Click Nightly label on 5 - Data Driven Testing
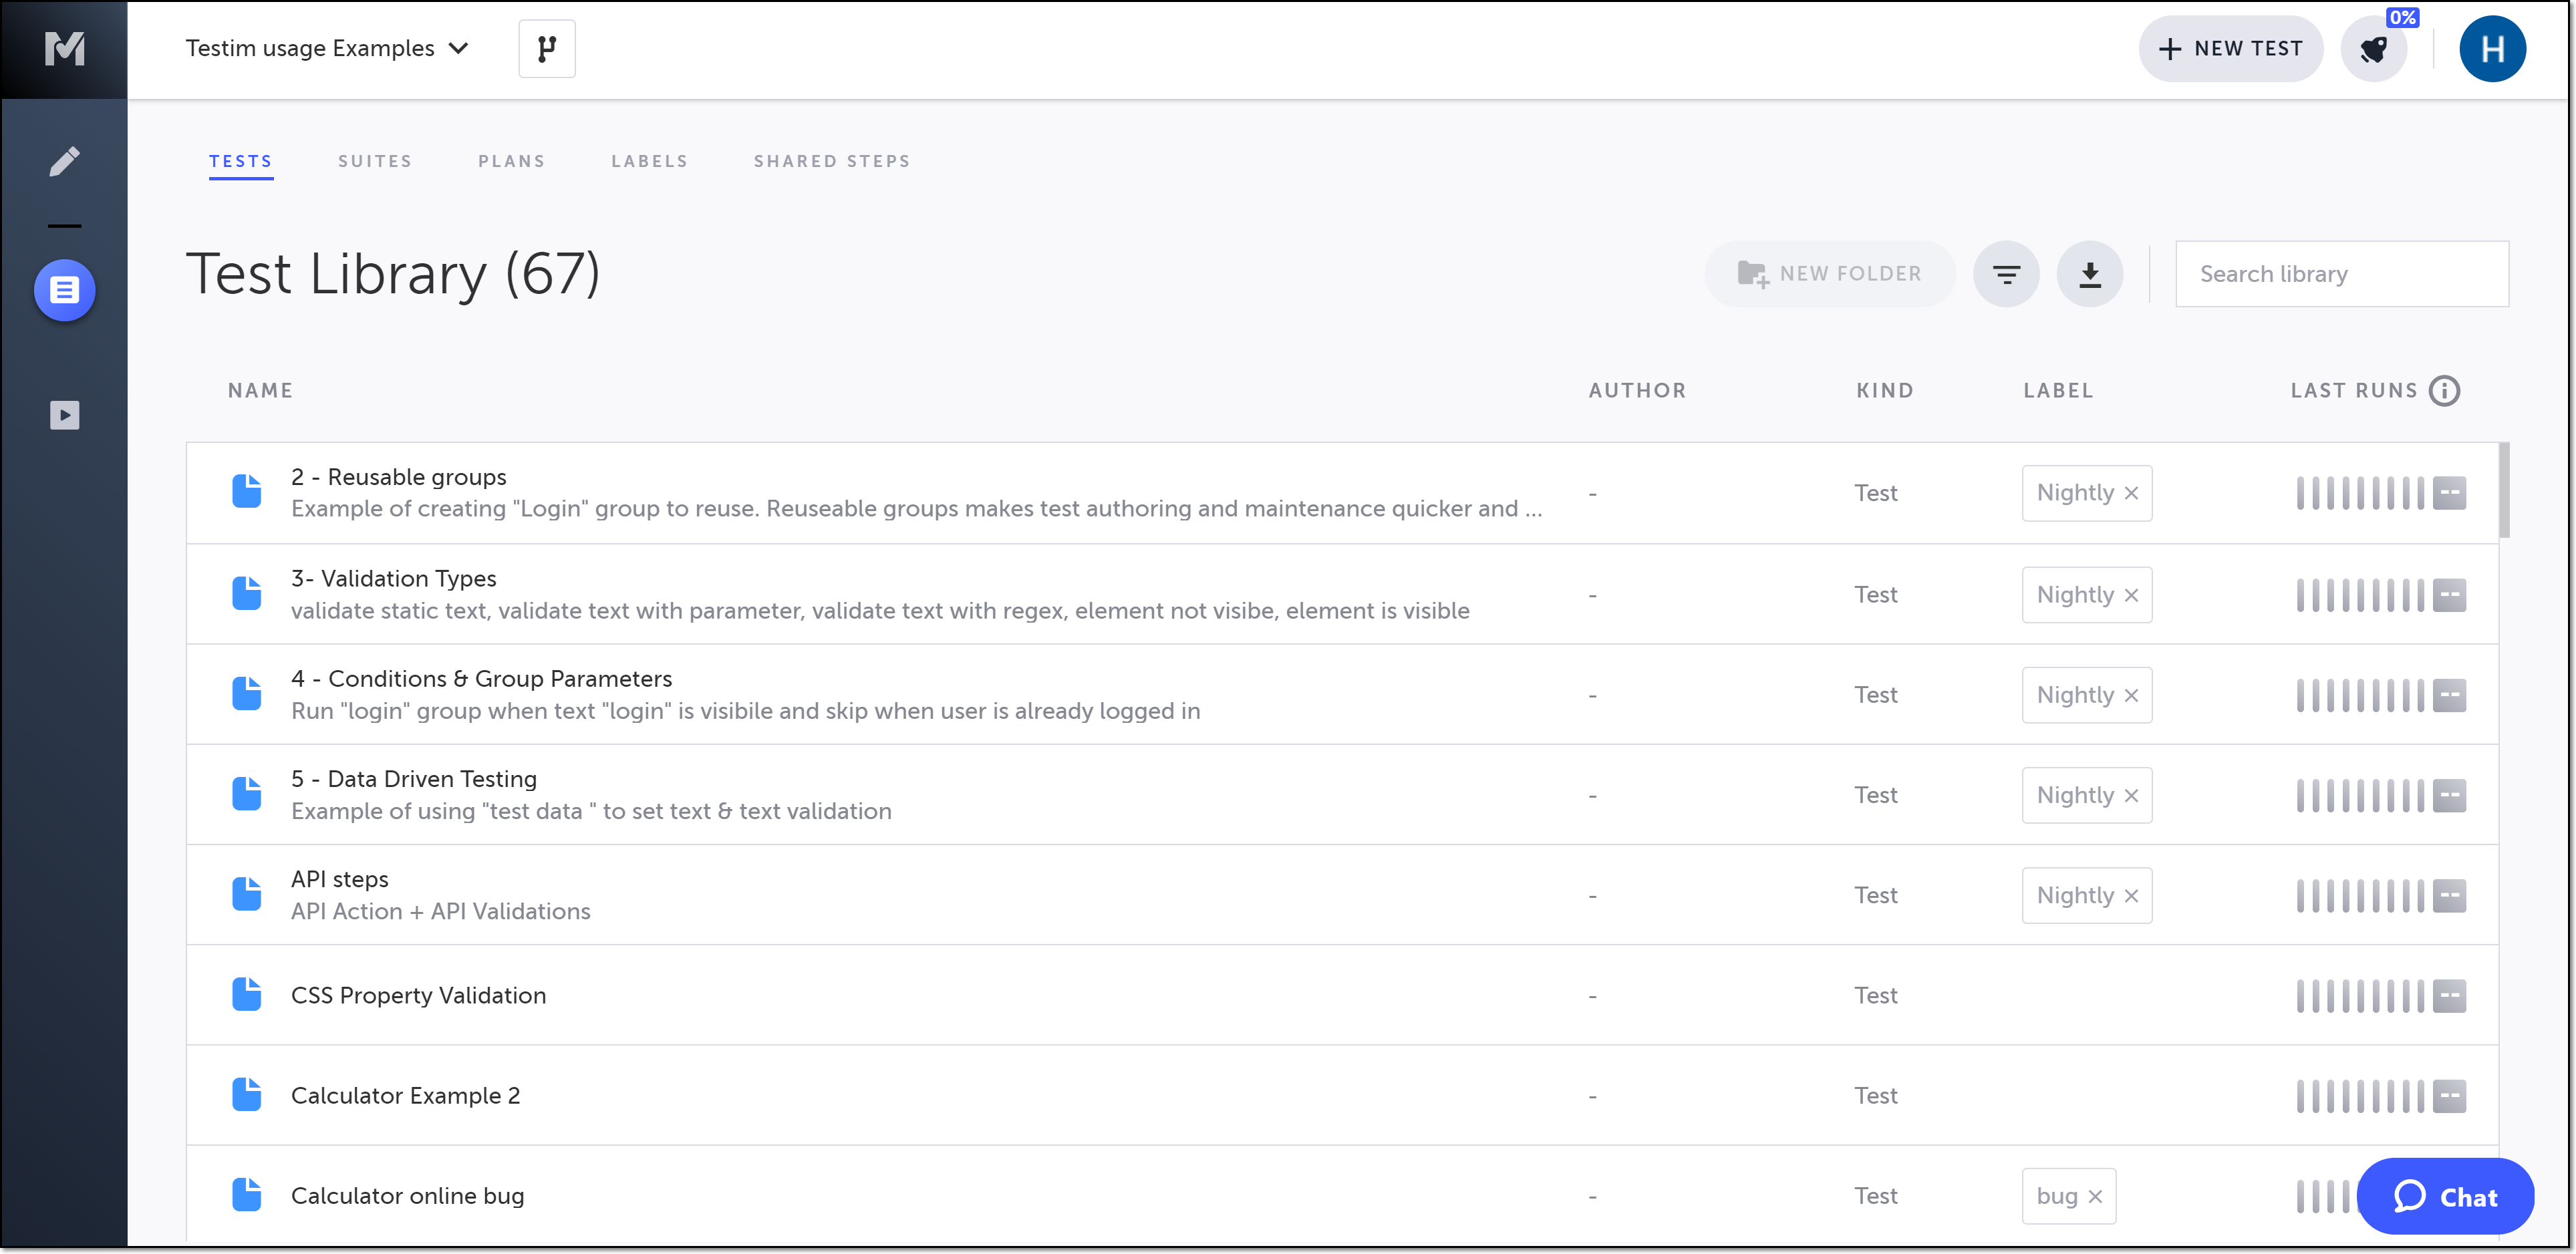Viewport: 2576px width, 1254px height. (2075, 795)
